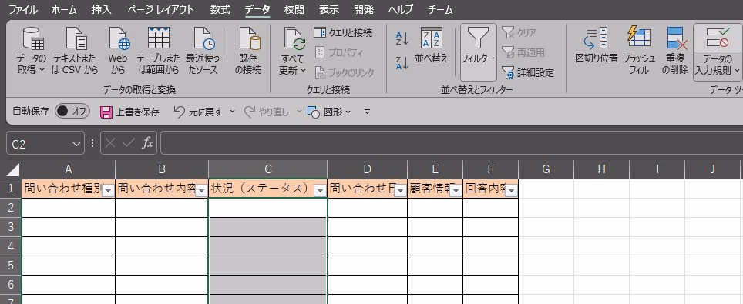Image resolution: width=743 pixels, height=304 pixels.
Task: Open filter dropdown for 問い合わせ日 column
Action: point(401,190)
